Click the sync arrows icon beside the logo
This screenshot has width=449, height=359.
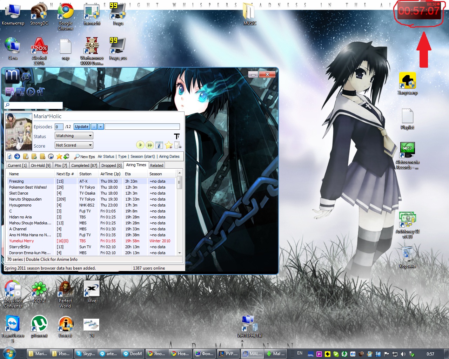26,76
